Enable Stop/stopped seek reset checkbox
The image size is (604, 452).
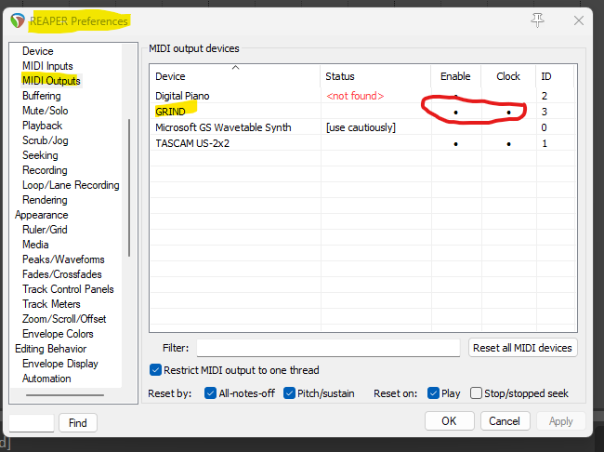476,393
